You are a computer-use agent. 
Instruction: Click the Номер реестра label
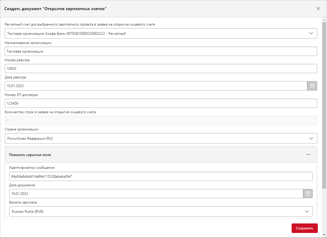pos(17,60)
